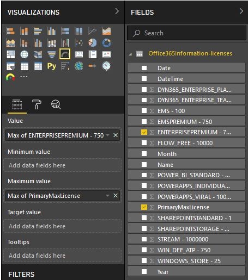The image size is (248, 280).
Task: Collapse the Fields pane chevron
Action: [241, 11]
